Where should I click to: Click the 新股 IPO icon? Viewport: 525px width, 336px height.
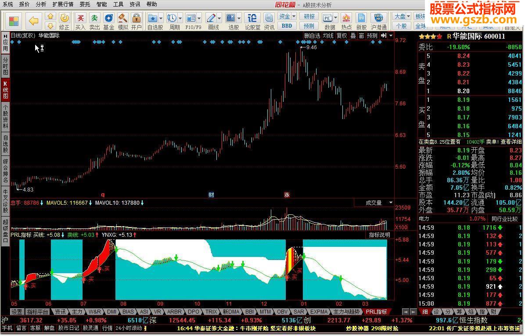click(361, 21)
